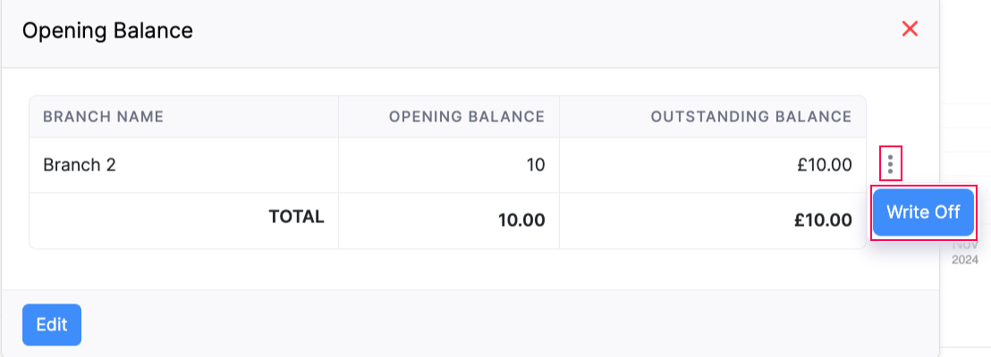The image size is (991, 357).
Task: Click the 2024 date label behind dialog
Action: click(x=965, y=261)
